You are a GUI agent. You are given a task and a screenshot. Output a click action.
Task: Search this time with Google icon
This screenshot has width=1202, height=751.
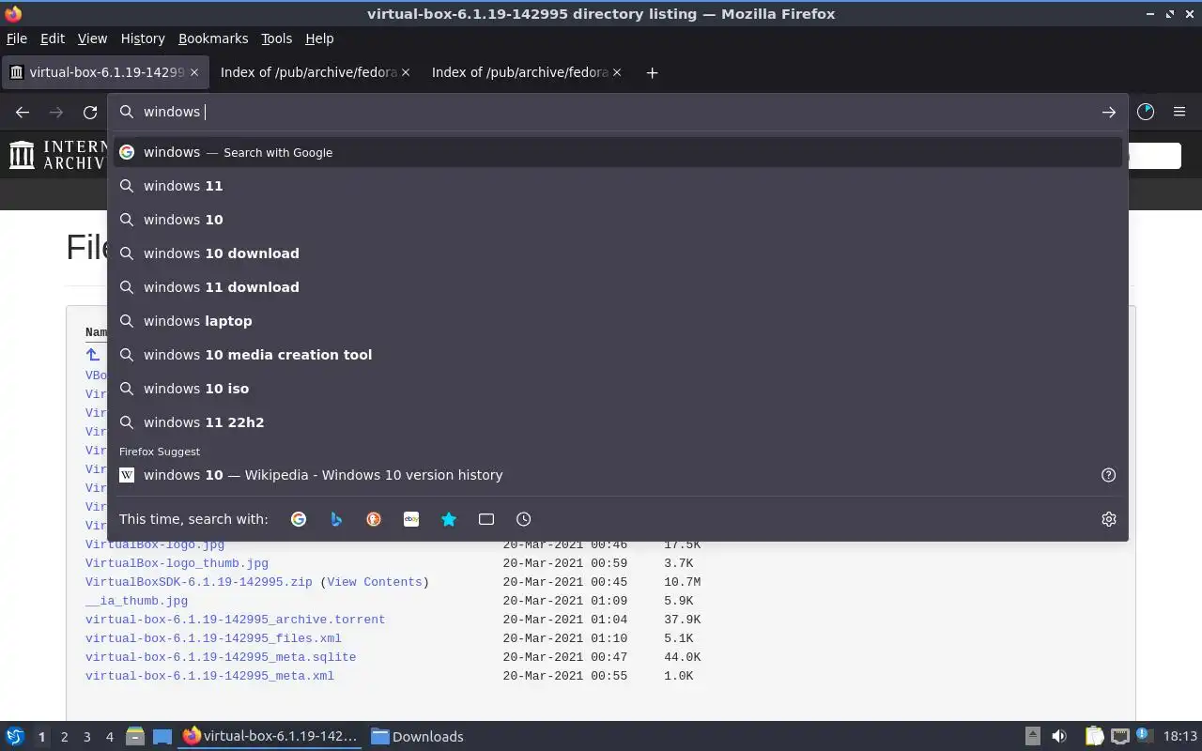(x=299, y=519)
